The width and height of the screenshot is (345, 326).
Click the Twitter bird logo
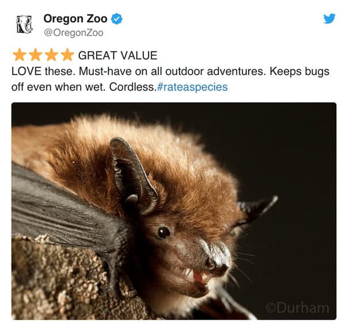(x=329, y=18)
